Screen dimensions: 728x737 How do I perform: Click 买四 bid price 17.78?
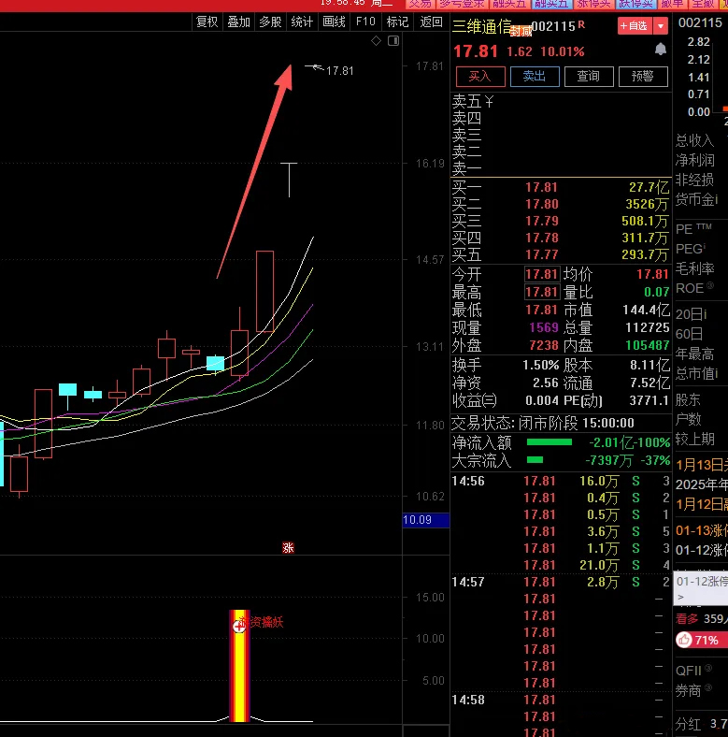tap(541, 238)
